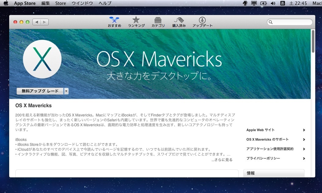Expand the Apple Web サイト chevron
This screenshot has width=322, height=193.
pyautogui.click(x=304, y=130)
